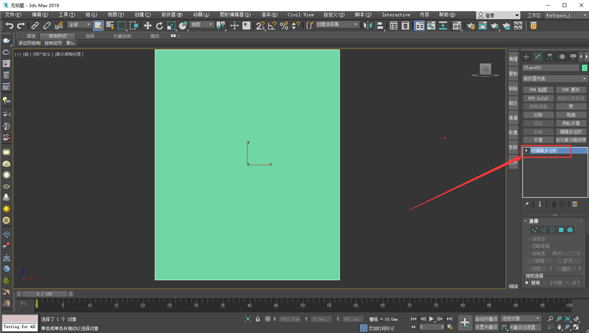Apply the UVW 贴图 modifier button
589x333 pixels.
coord(538,90)
